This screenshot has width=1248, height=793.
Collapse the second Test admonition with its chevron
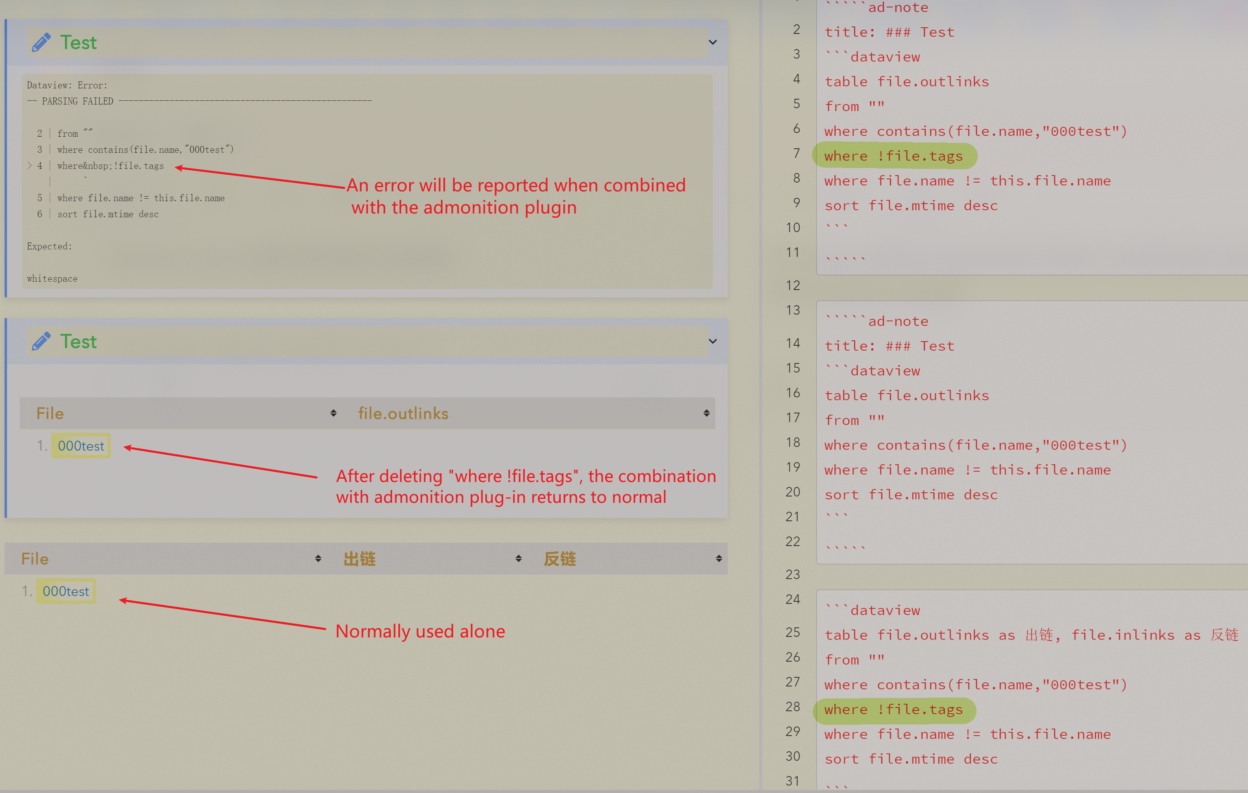(712, 341)
